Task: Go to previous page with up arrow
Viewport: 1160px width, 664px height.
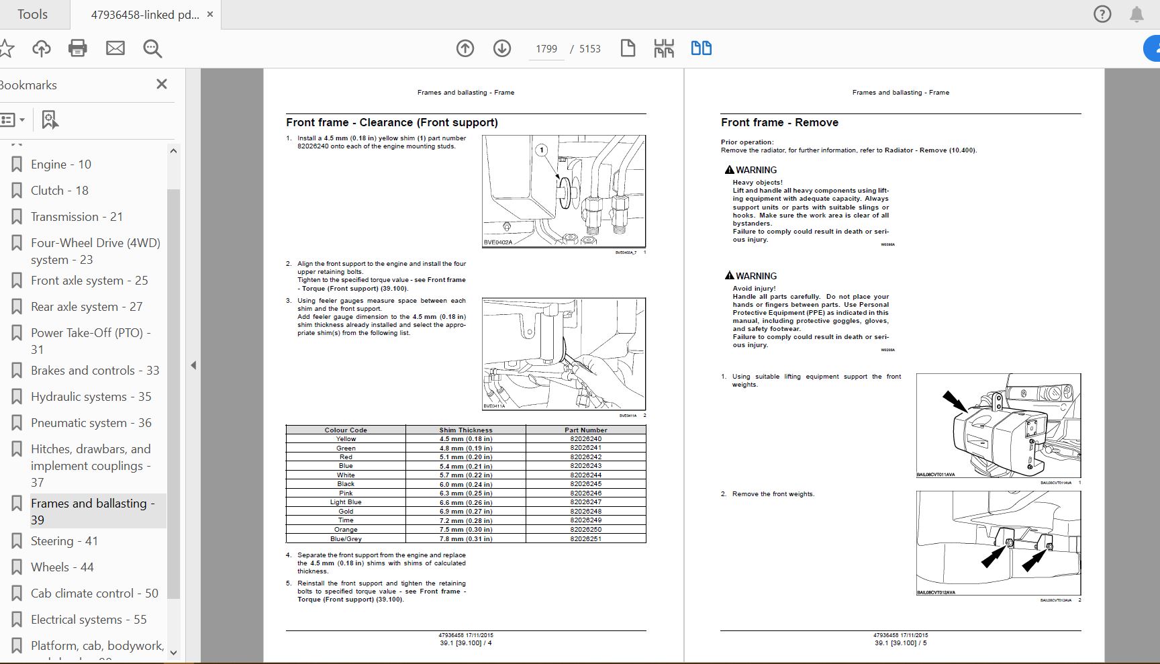Action: pos(465,48)
